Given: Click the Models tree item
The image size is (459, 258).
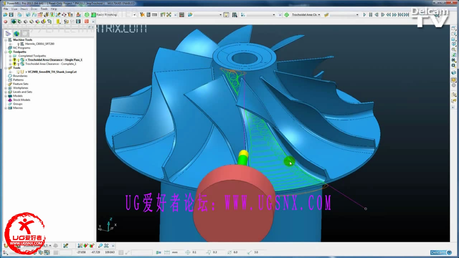Looking at the screenshot, I should point(18,96).
